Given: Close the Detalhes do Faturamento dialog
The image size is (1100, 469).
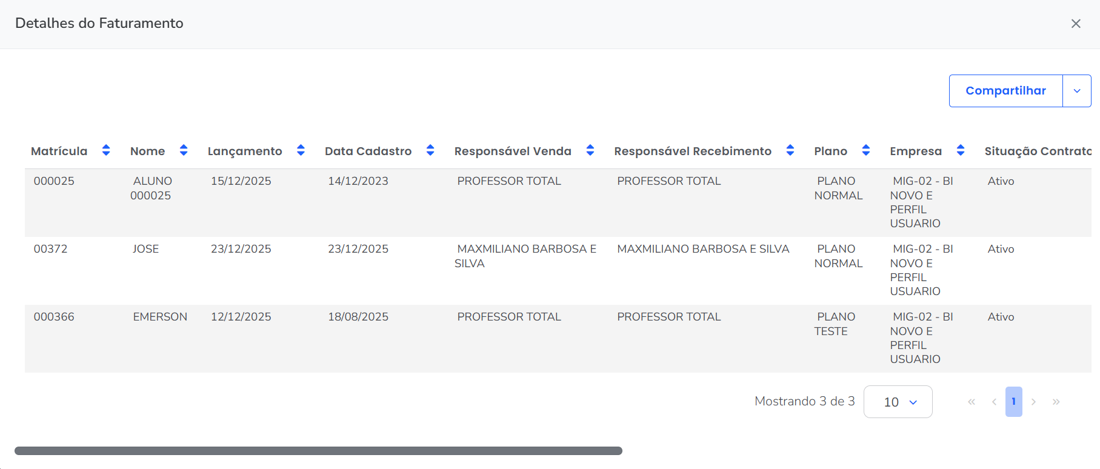Looking at the screenshot, I should coord(1076,24).
